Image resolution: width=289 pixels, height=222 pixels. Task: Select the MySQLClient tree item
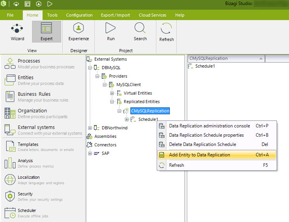[128, 85]
